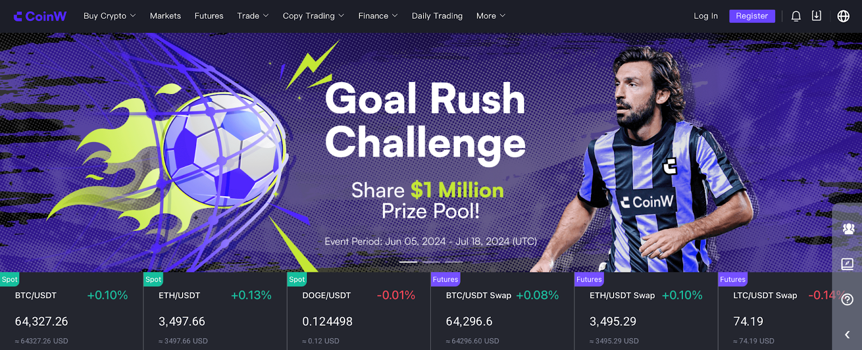Open the notifications bell icon
862x350 pixels.
pos(796,16)
